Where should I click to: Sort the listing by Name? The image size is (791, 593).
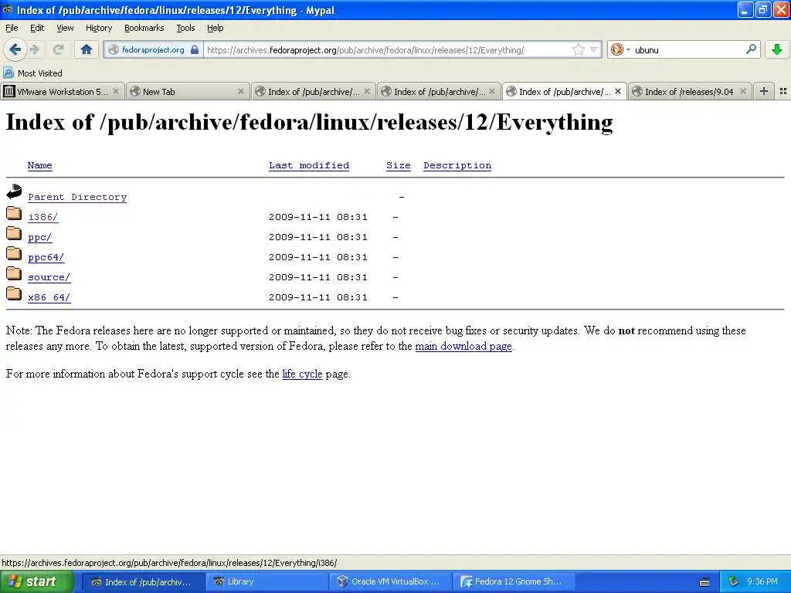click(40, 165)
